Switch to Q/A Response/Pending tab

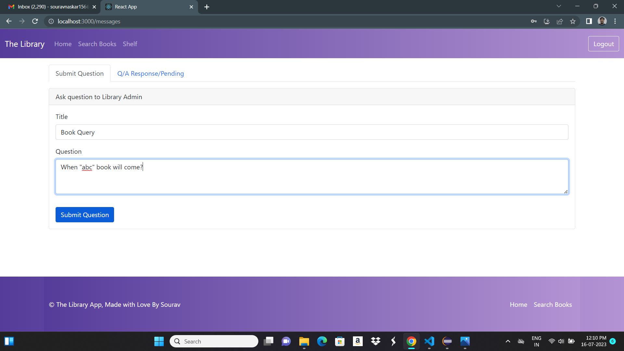pyautogui.click(x=150, y=73)
